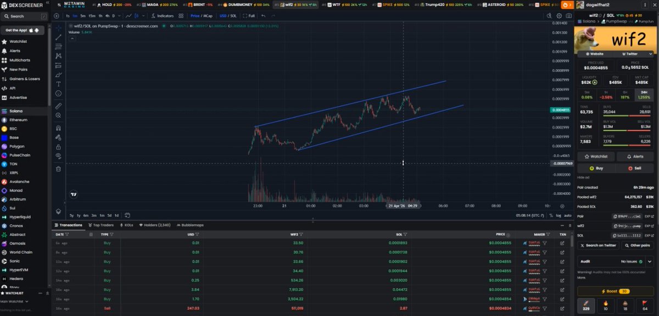
Task: Open the chart layout grid icon
Action: 181,16
